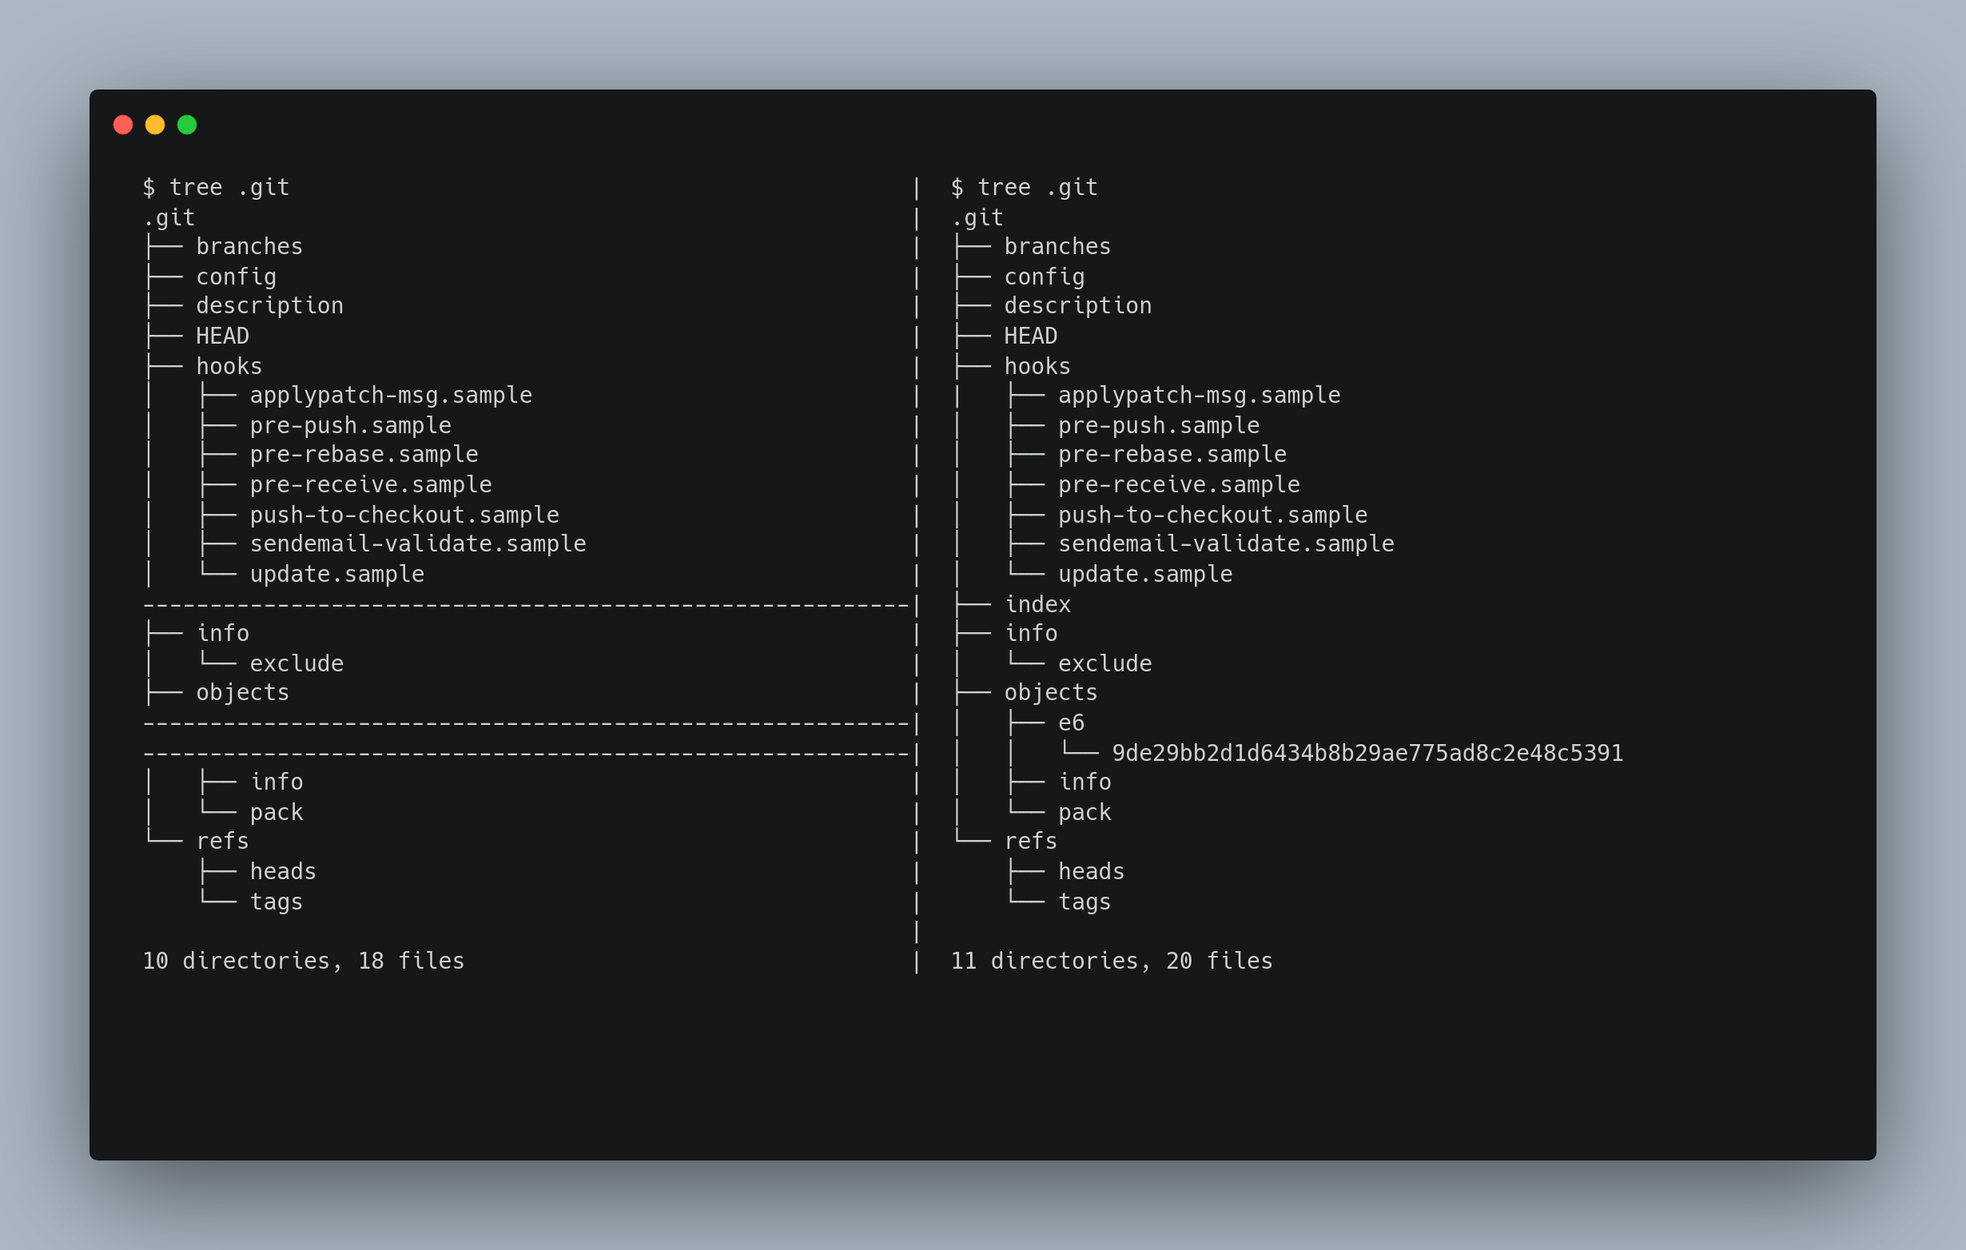Click the yellow minimize window button
The width and height of the screenshot is (1966, 1250).
pos(155,125)
